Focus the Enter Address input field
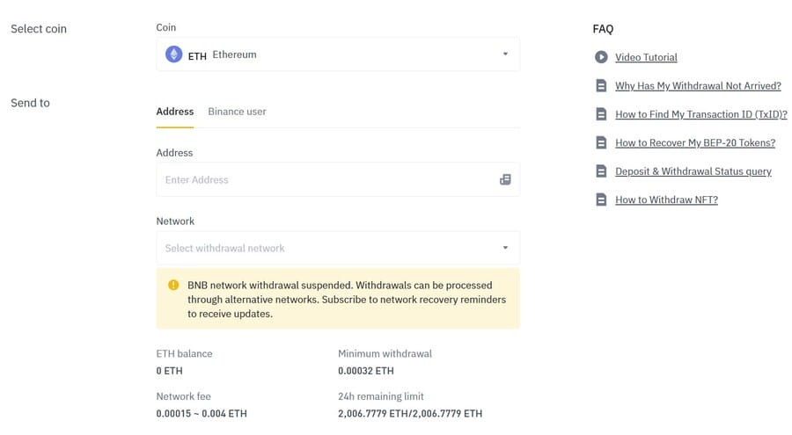This screenshot has width=792, height=435. tap(338, 179)
